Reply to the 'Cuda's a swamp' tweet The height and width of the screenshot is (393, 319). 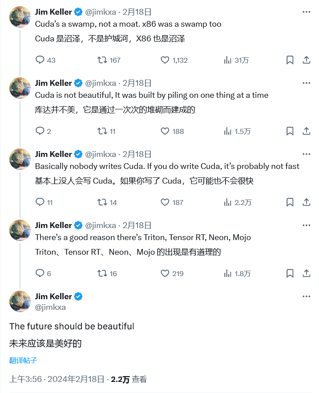[40, 60]
